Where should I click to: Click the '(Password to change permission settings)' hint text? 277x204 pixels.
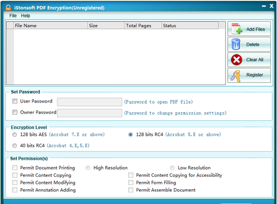coord(175,113)
